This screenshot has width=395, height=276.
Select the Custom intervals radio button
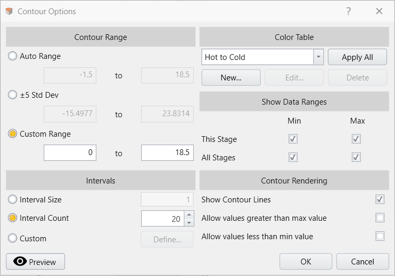[x=12, y=238]
